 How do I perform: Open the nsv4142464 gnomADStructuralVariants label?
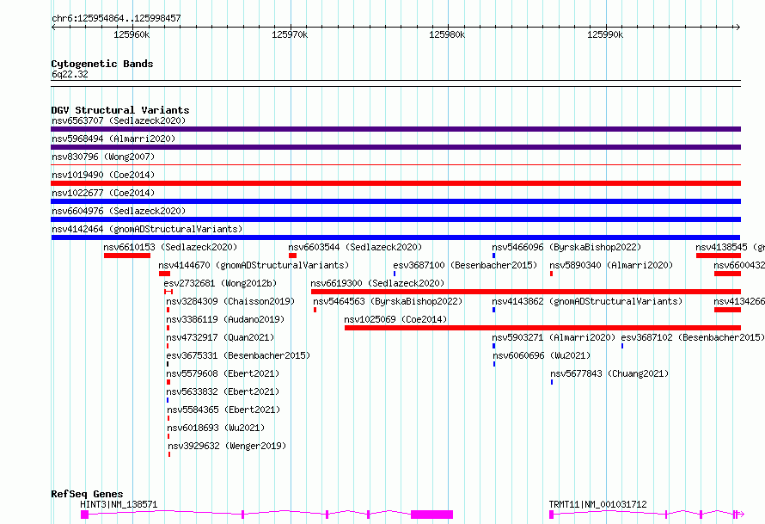pos(146,229)
